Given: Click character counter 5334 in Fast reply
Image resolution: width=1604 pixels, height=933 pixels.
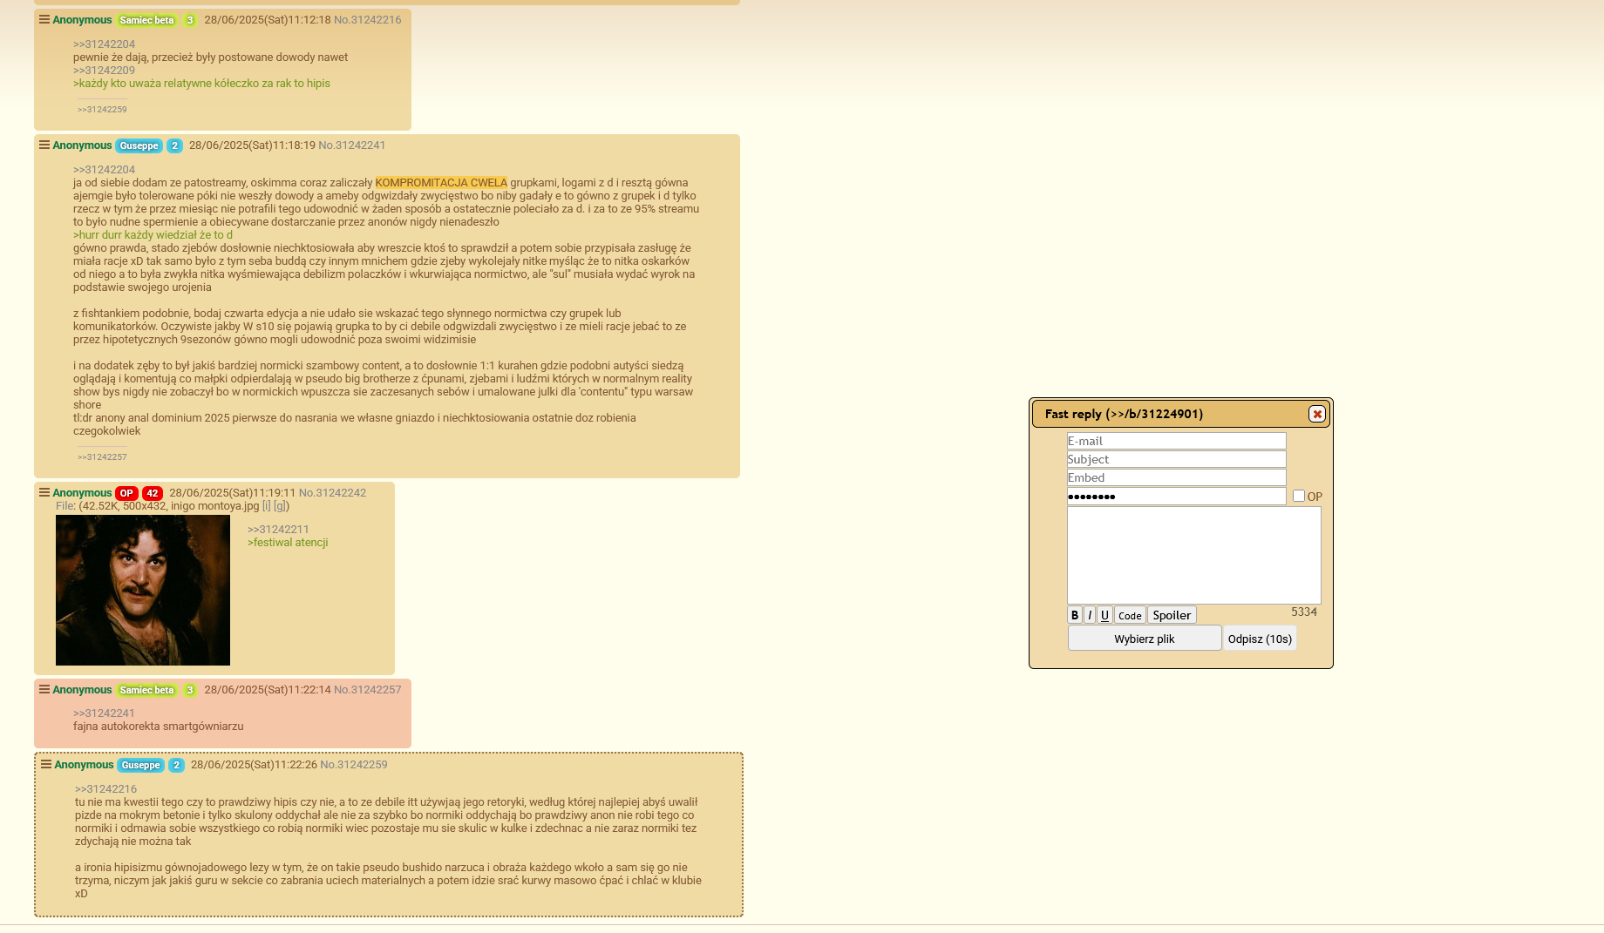Looking at the screenshot, I should click(x=1304, y=612).
